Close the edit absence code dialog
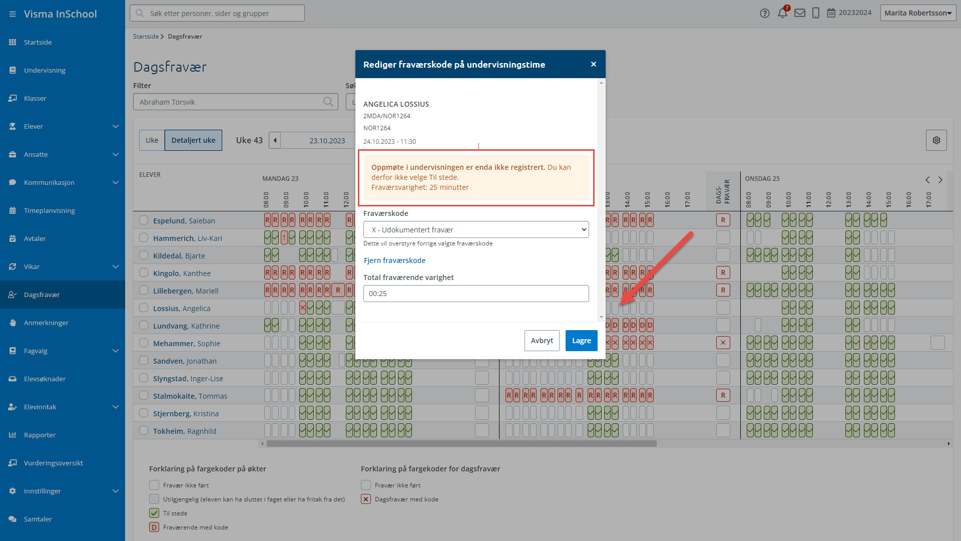 coord(594,64)
